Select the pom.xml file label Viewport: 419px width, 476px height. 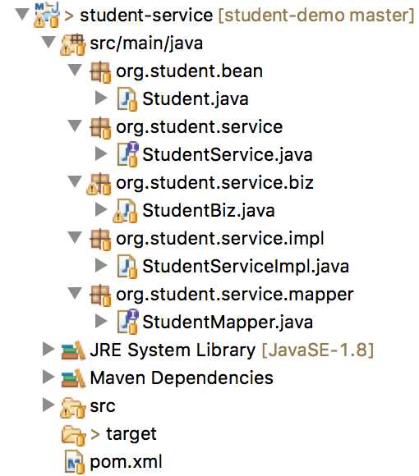click(x=126, y=463)
